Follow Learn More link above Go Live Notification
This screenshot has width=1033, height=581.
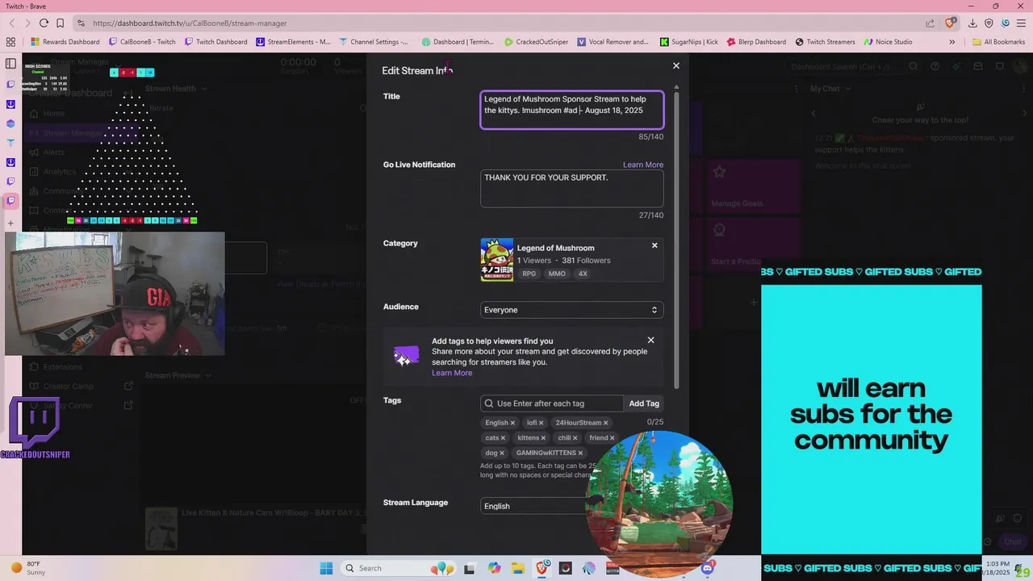pos(643,165)
